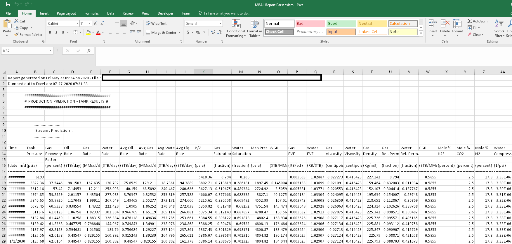Click the Merge & Center button

coord(163,32)
